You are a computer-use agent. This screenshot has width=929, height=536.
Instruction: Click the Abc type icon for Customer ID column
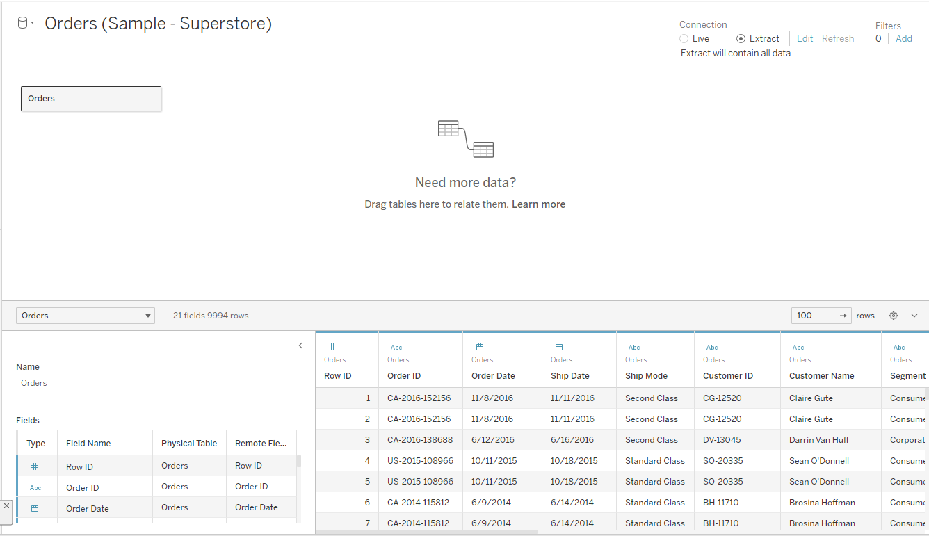pos(712,347)
